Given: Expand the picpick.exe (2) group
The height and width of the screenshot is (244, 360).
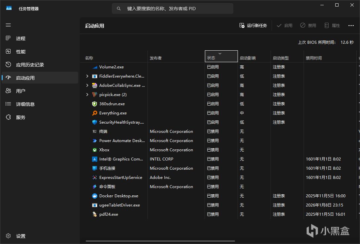Looking at the screenshot, I should [x=87, y=94].
